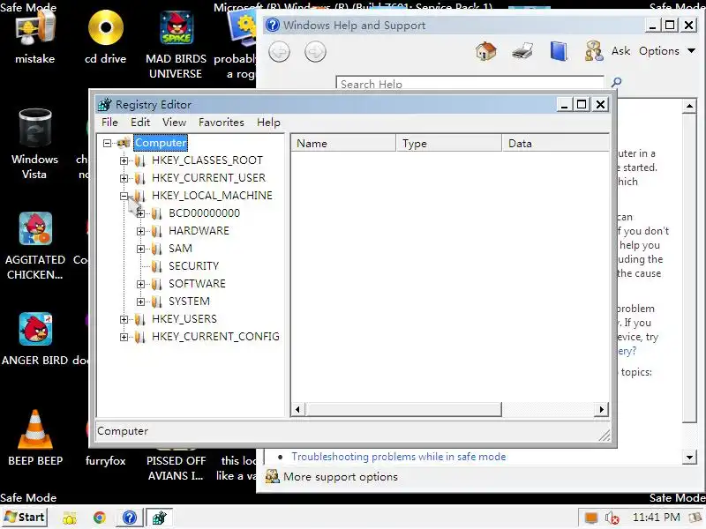The height and width of the screenshot is (529, 706).
Task: Open the taskbar explorer folder icon
Action: 70,518
